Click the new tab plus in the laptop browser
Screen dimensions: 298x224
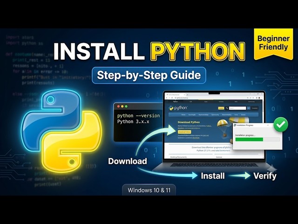tap(187, 95)
